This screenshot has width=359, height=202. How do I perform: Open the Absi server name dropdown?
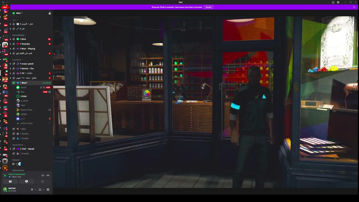click(x=19, y=13)
